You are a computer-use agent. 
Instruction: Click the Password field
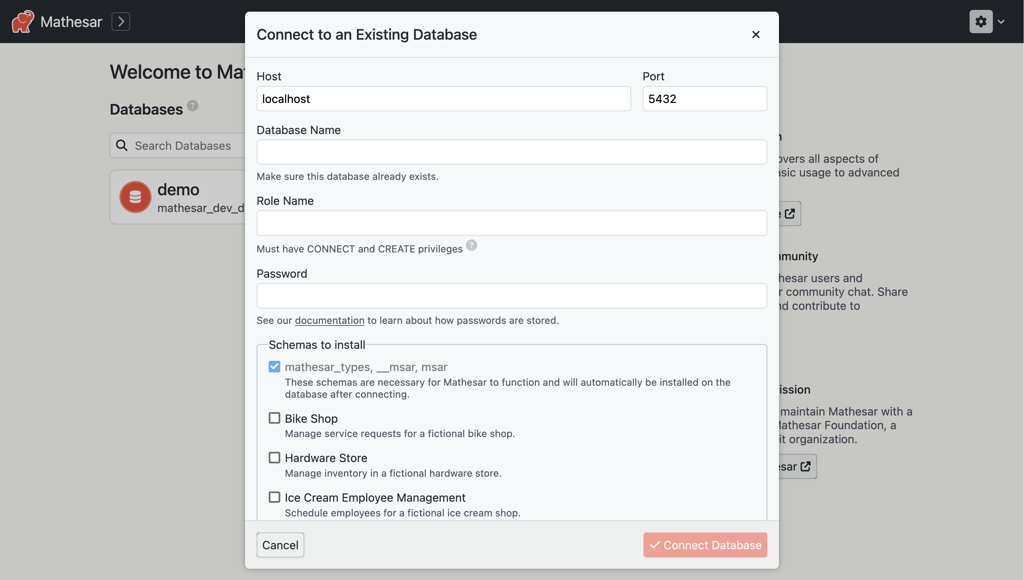tap(512, 296)
